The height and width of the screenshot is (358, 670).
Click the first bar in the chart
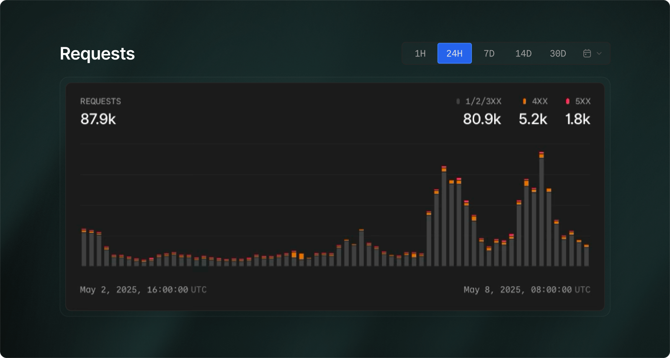click(84, 249)
